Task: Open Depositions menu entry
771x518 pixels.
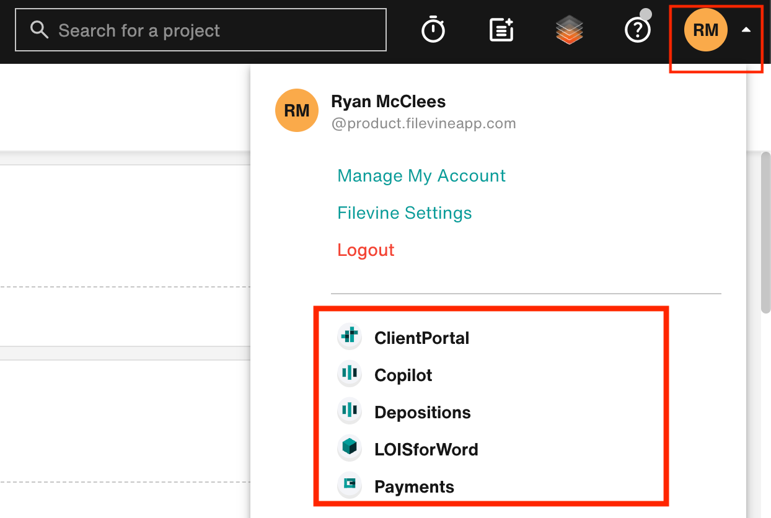Action: [423, 412]
